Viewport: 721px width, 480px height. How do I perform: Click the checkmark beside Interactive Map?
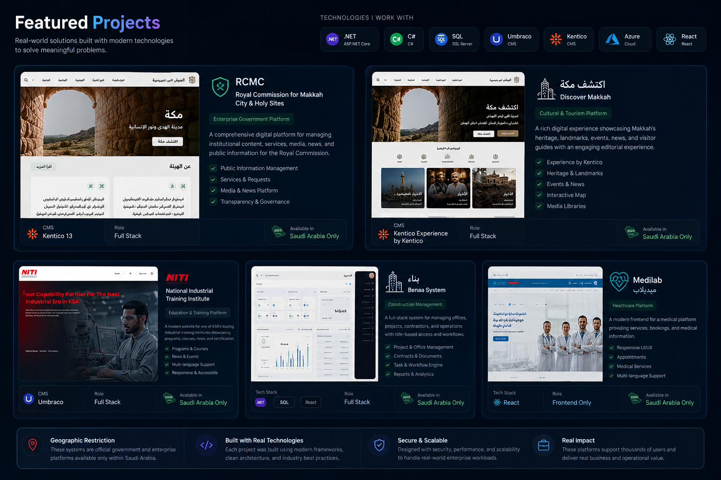539,195
